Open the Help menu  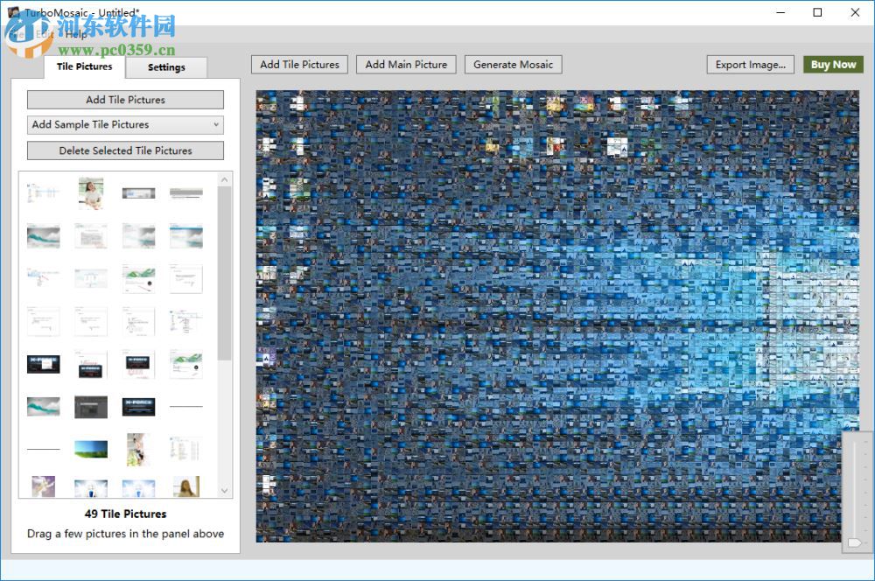pyautogui.click(x=75, y=34)
